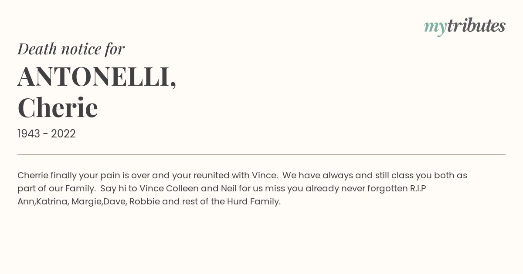Click the "Death notice for" heading
The height and width of the screenshot is (274, 523).
71,49
